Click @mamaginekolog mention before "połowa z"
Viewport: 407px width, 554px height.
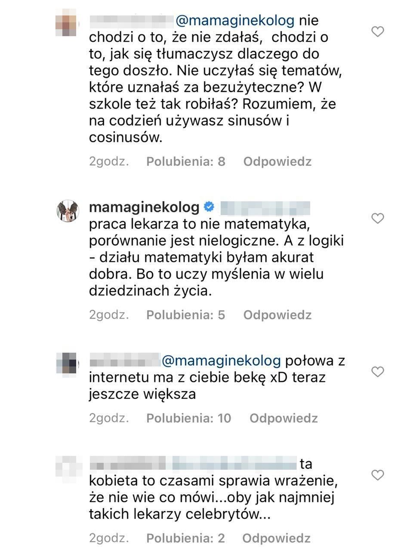tap(221, 360)
